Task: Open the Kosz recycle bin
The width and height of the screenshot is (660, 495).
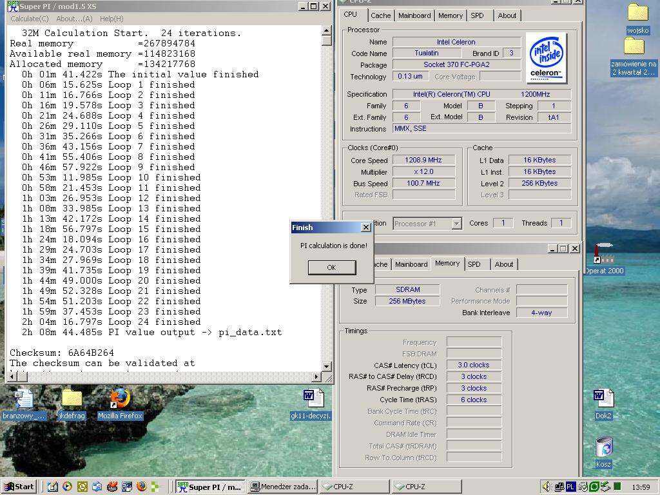Action: click(x=603, y=452)
